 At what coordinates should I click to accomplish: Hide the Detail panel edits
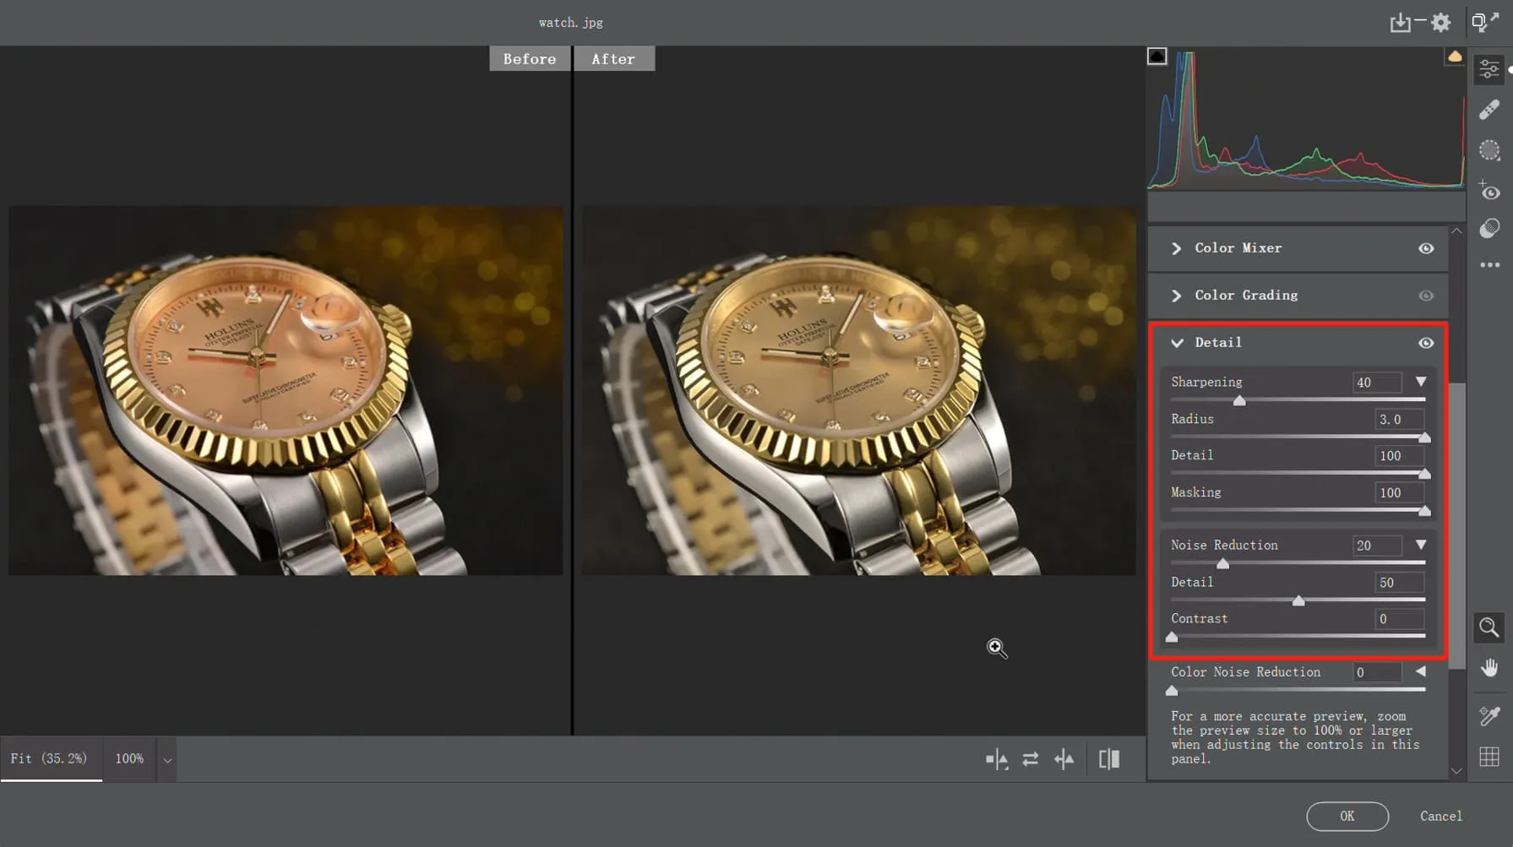pos(1426,343)
